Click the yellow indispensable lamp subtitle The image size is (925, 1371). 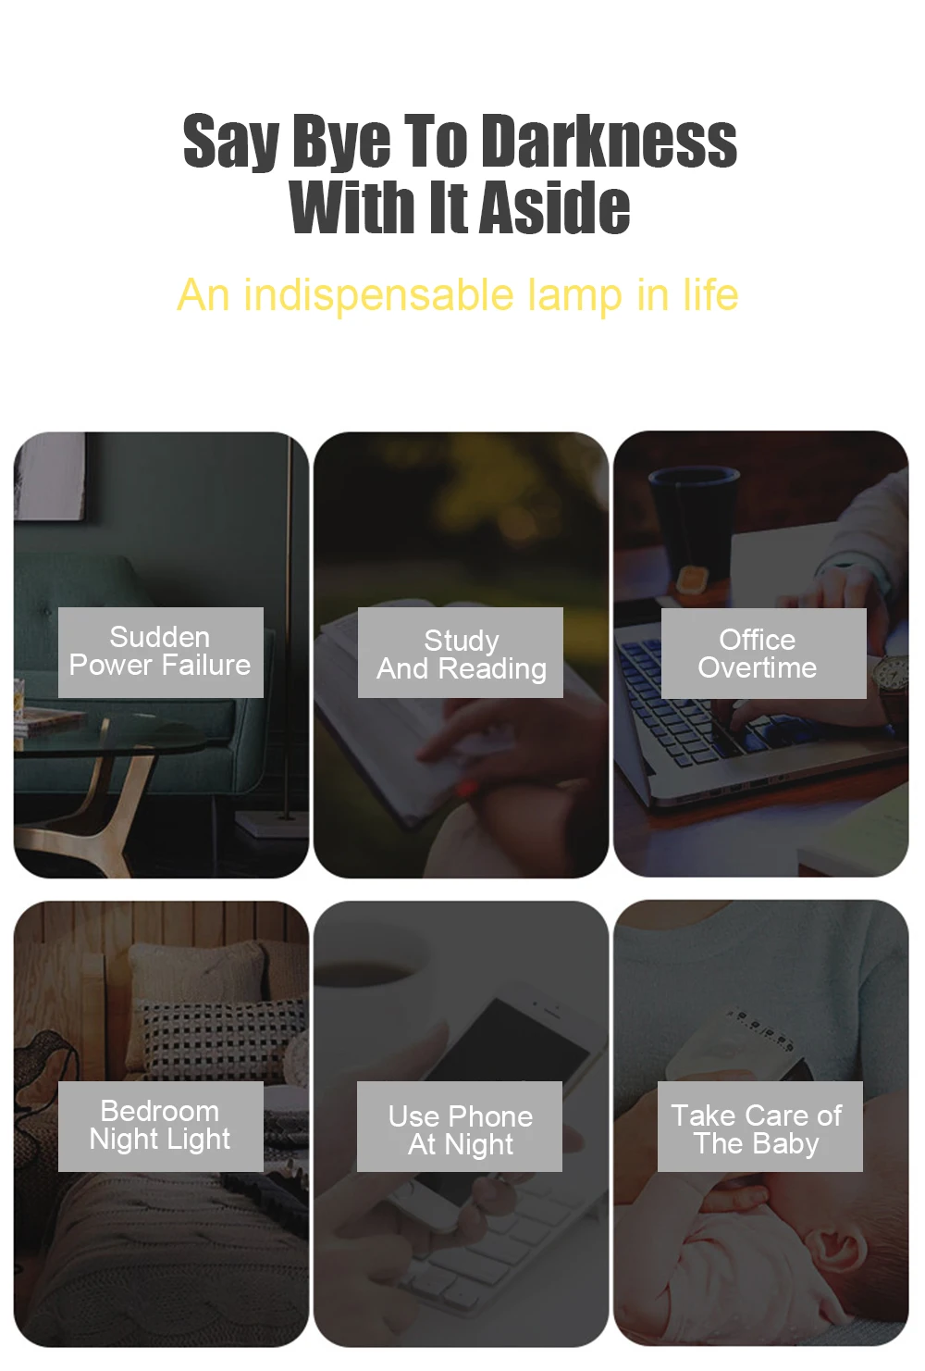[458, 295]
